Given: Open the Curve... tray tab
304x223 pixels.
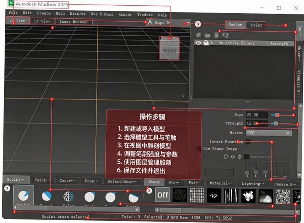Looking at the screenshot, I should tap(67, 180).
